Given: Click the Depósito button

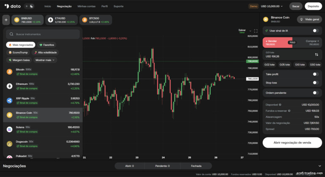Looking at the screenshot, I should [313, 6].
